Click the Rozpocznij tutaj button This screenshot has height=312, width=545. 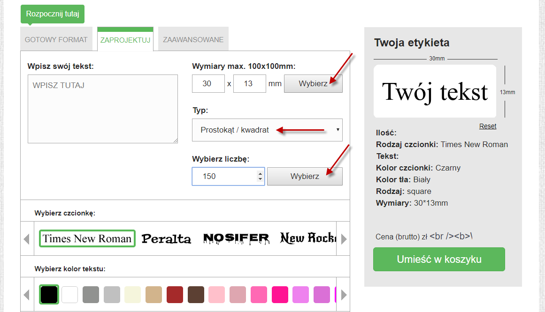53,14
